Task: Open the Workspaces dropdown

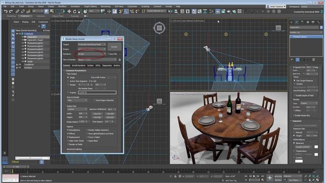Action: [x=312, y=7]
